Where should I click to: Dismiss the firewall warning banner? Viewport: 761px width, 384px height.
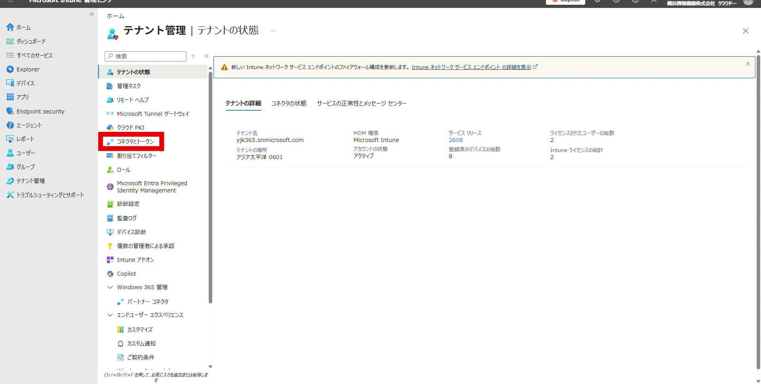coord(748,63)
